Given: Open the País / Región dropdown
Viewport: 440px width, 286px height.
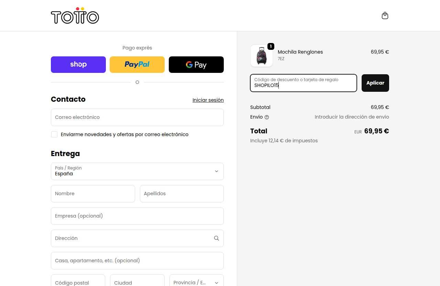Looking at the screenshot, I should point(137,171).
